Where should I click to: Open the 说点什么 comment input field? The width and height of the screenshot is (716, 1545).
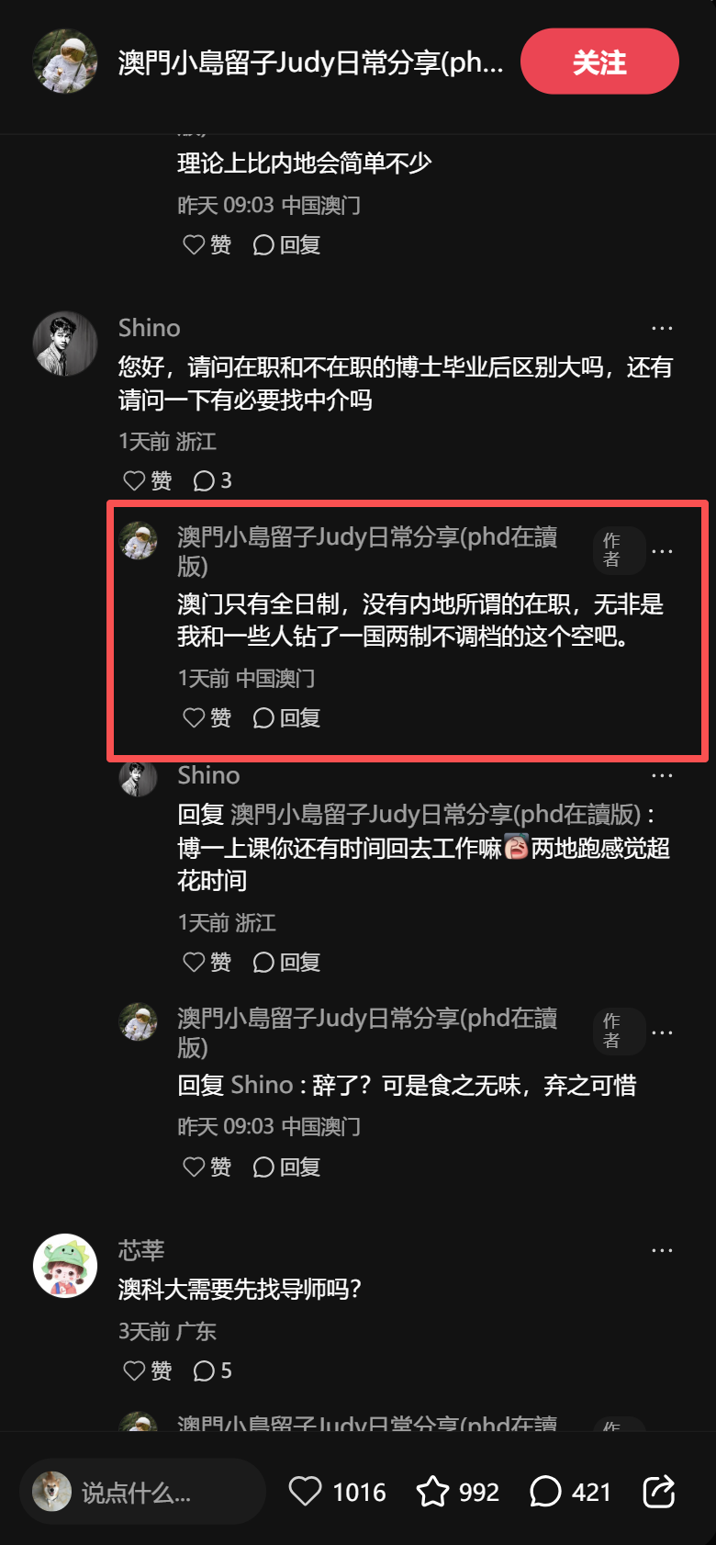tap(142, 1492)
